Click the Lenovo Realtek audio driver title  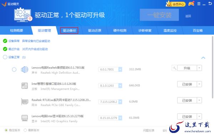pos(58,68)
